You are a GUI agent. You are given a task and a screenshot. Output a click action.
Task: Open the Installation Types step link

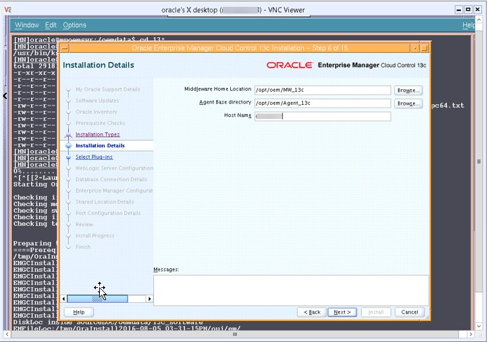[x=98, y=135]
